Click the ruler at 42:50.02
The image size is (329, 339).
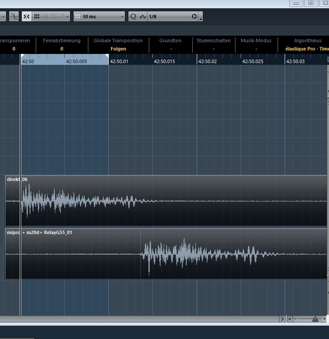coord(207,61)
